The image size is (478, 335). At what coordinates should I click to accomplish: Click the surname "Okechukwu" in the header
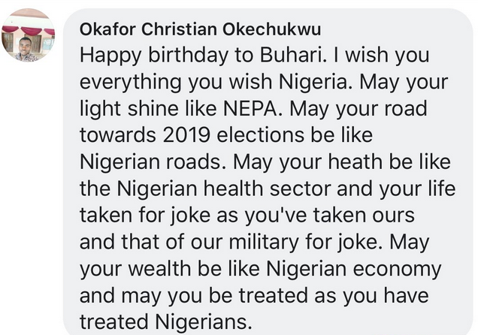(271, 30)
